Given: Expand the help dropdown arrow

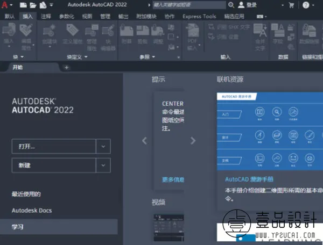Looking at the screenshot, I should coord(313,5).
